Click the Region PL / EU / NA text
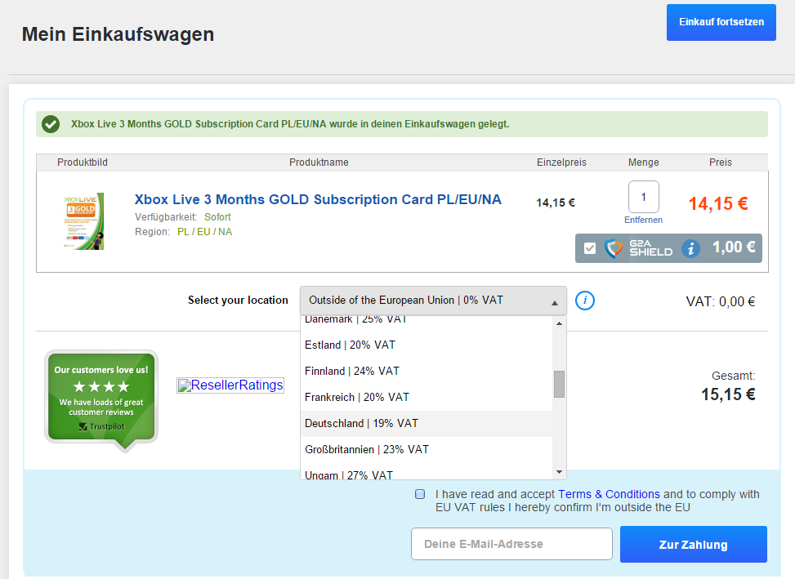The height and width of the screenshot is (579, 795). tap(184, 232)
